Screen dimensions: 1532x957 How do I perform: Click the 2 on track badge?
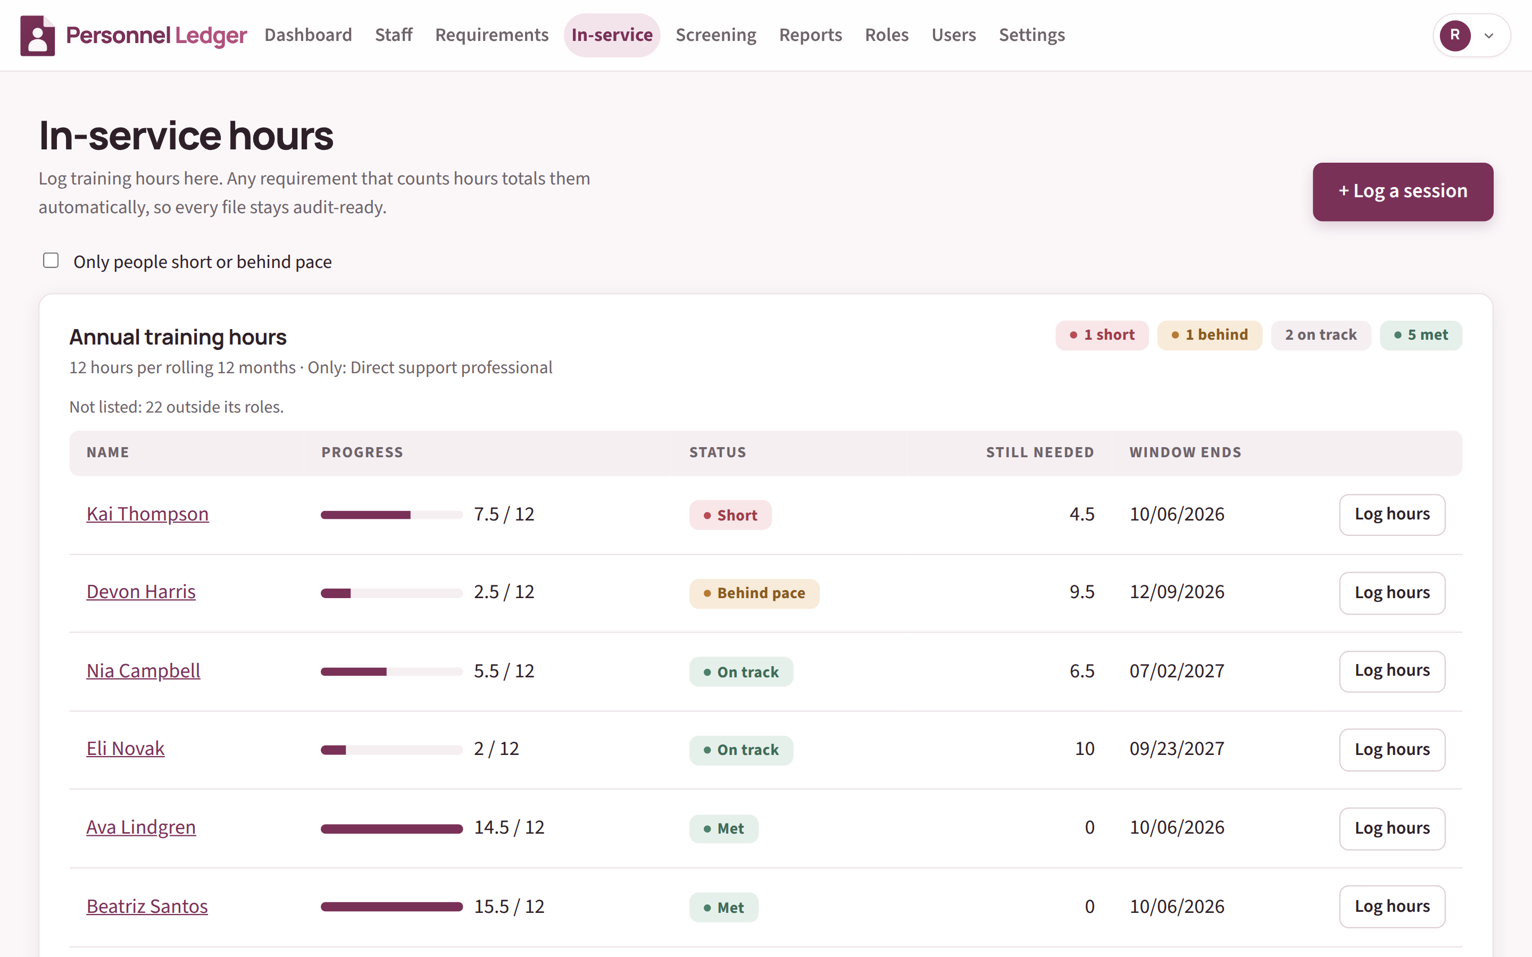pos(1321,335)
